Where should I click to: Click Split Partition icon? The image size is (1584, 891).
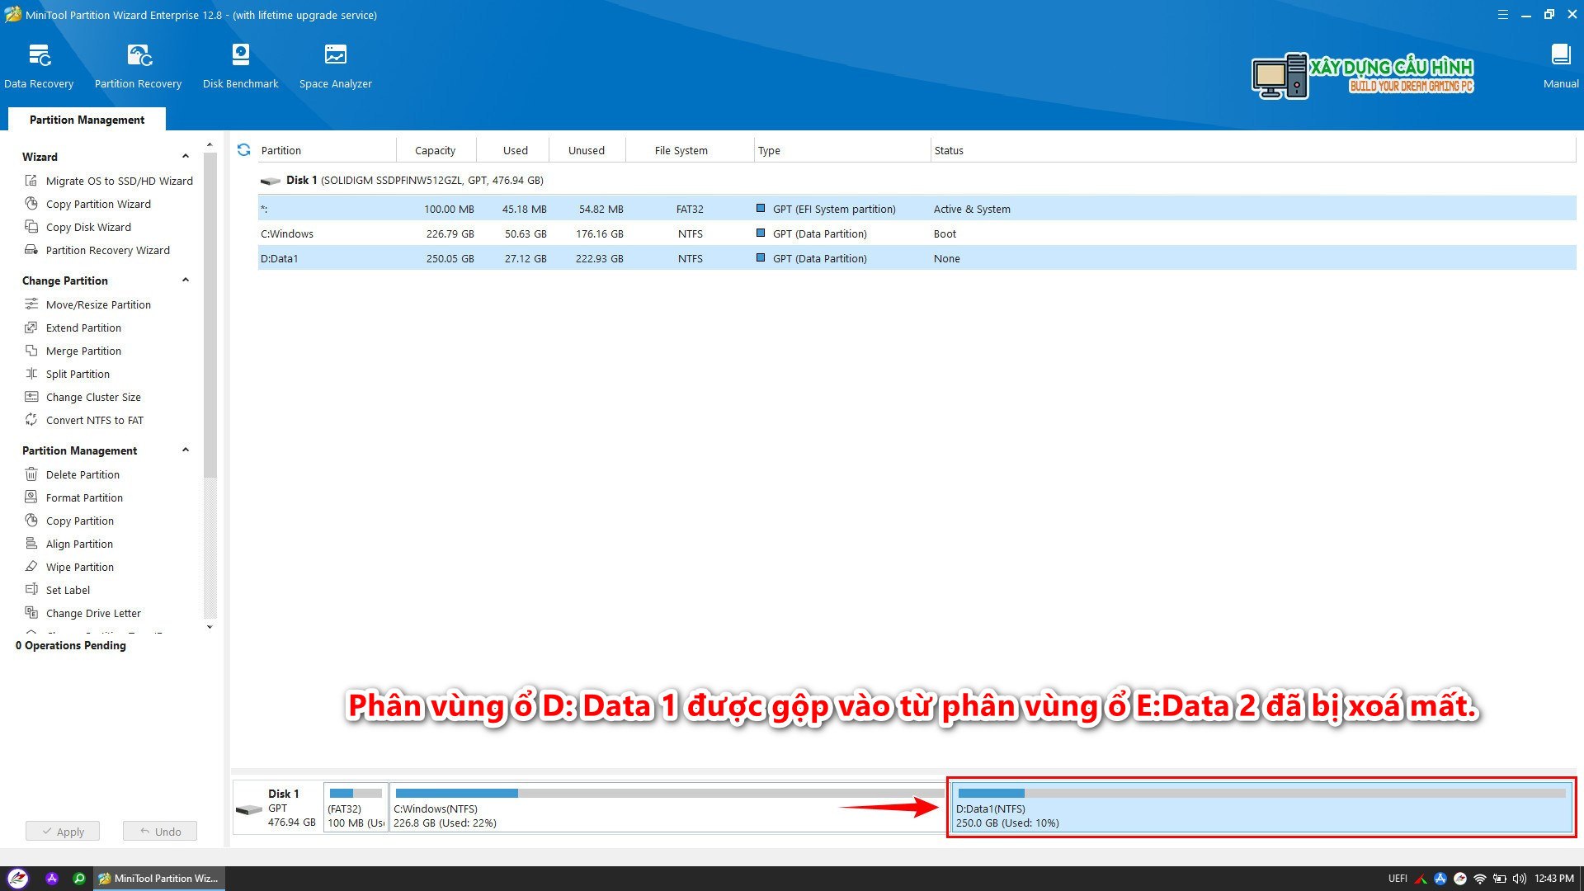tap(31, 374)
